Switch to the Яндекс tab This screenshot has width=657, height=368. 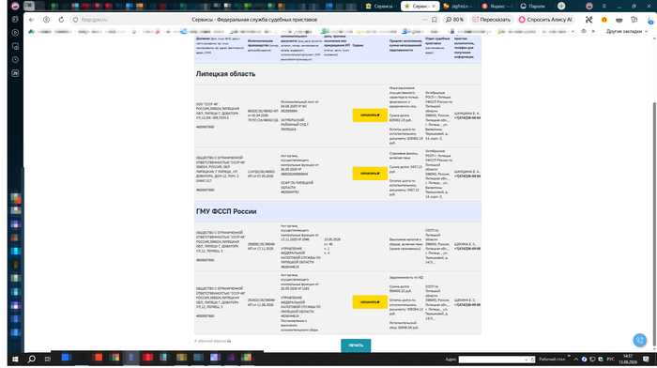click(x=497, y=6)
